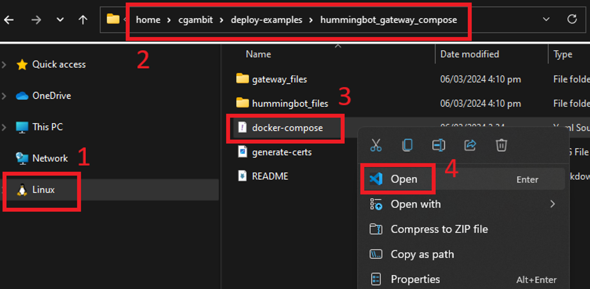
Task: Click the Cut scissors icon in context menu
Action: pos(376,145)
